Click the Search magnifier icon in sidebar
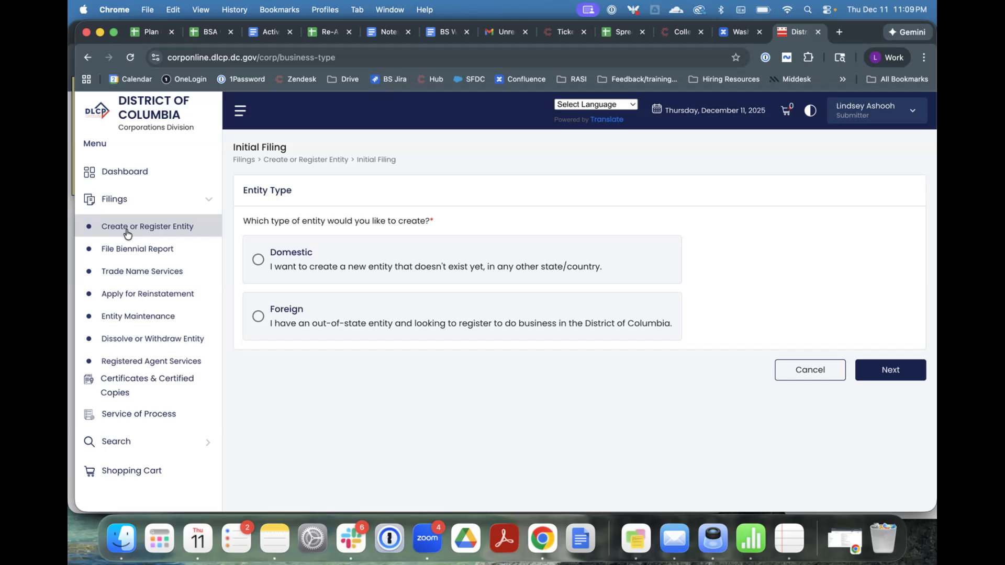Viewport: 1005px width, 565px height. point(90,442)
